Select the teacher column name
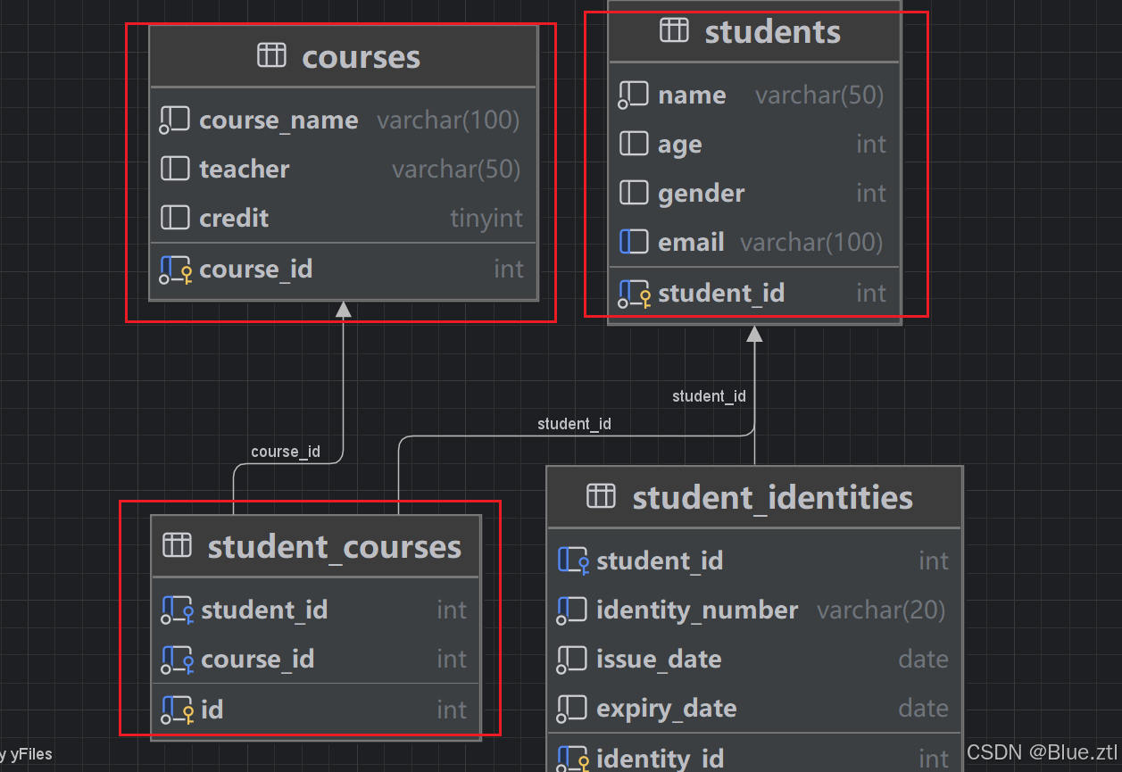This screenshot has width=1122, height=772. click(245, 169)
